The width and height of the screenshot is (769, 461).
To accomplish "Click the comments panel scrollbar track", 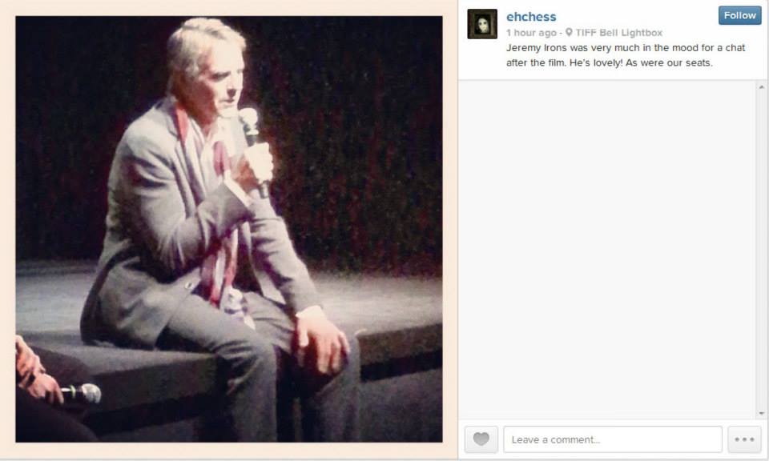I will pyautogui.click(x=761, y=250).
